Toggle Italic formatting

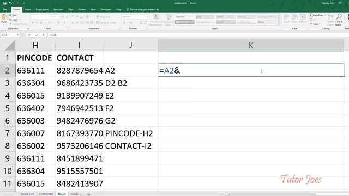[37, 23]
